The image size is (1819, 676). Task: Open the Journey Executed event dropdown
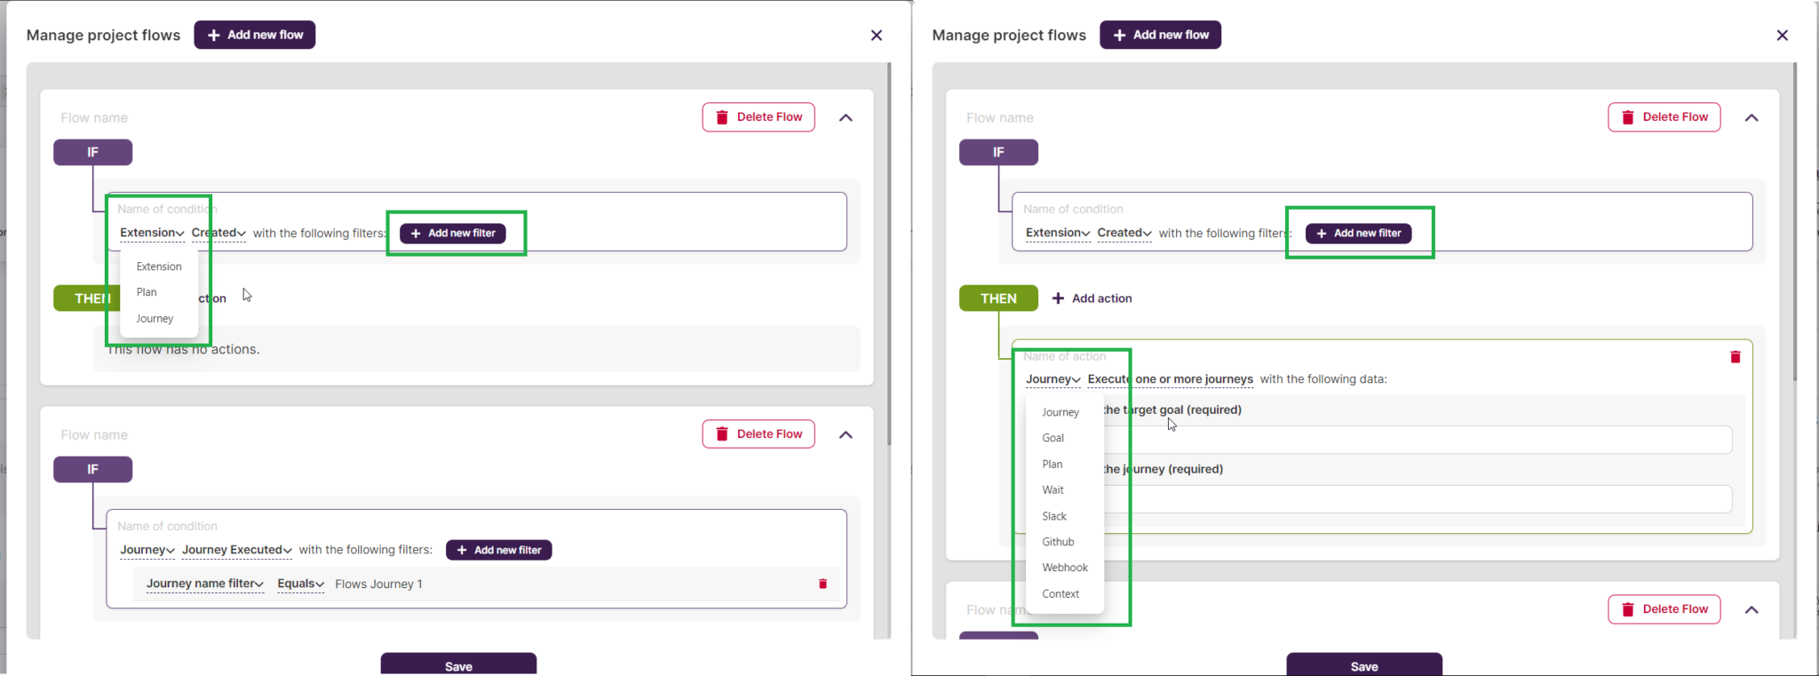[x=236, y=550]
